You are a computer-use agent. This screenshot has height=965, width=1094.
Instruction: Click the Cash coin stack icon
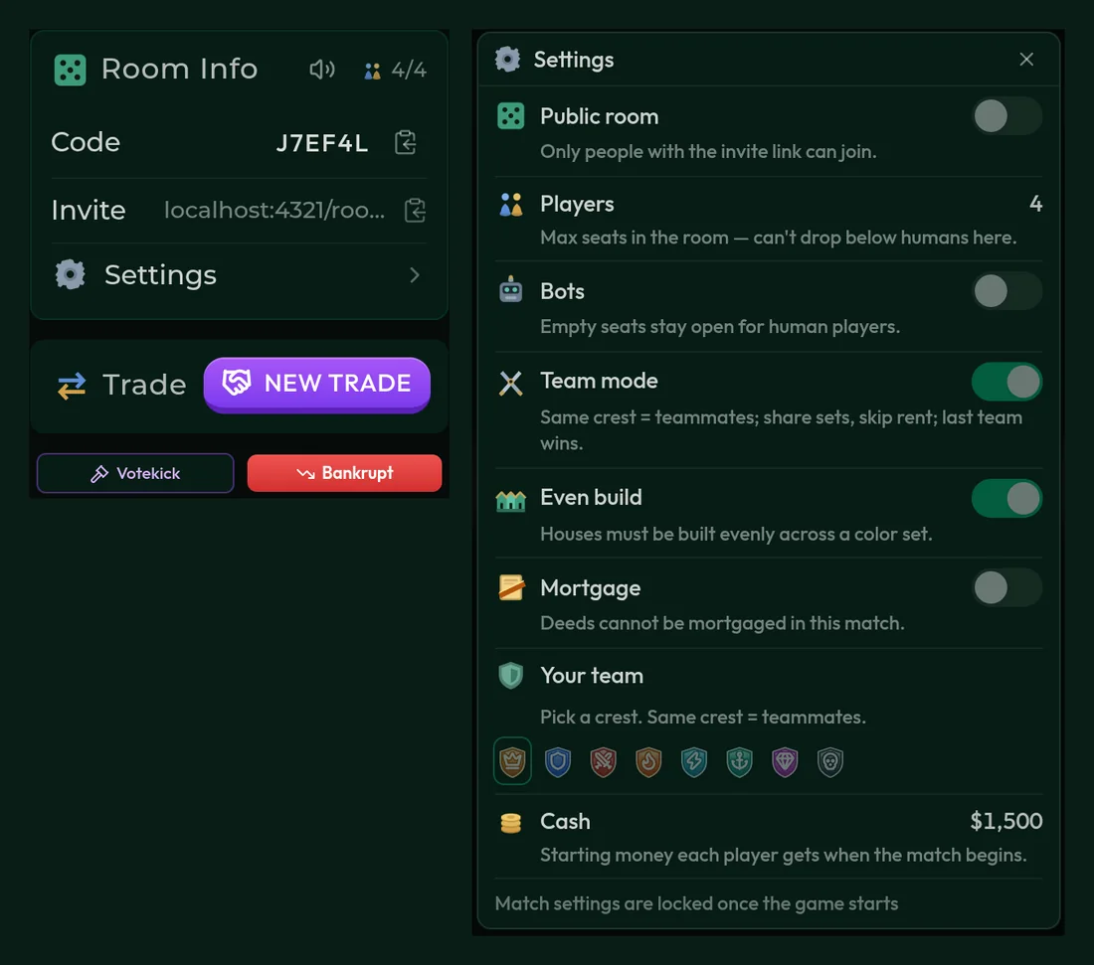[511, 823]
